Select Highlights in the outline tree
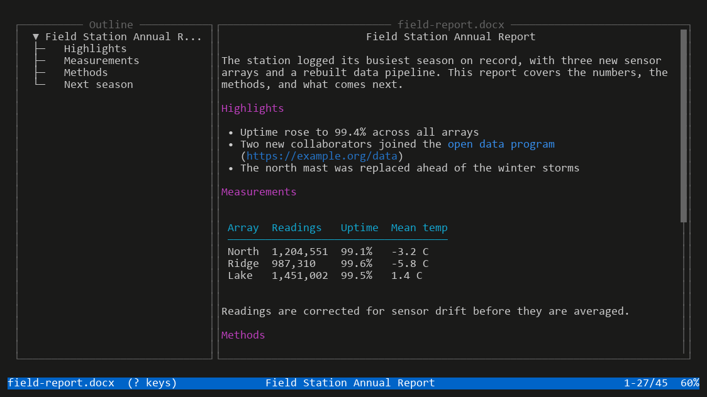This screenshot has width=707, height=397. (x=95, y=48)
